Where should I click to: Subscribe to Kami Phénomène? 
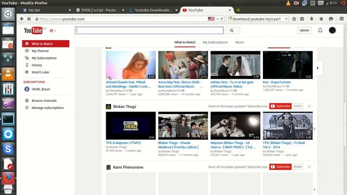pyautogui.click(x=280, y=167)
